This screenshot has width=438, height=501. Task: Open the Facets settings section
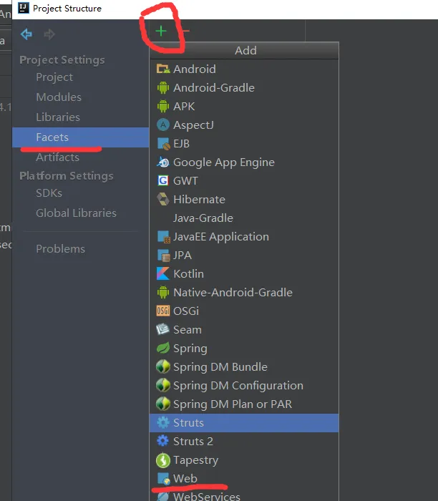(x=53, y=137)
